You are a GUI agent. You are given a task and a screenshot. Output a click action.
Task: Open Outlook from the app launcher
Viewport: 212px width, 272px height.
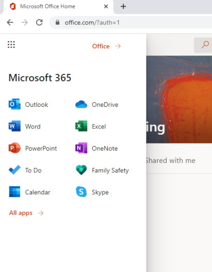click(28, 104)
